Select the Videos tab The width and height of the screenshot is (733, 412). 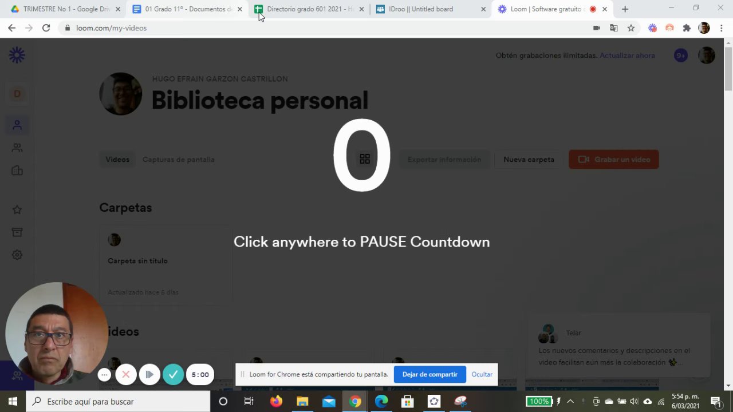click(x=117, y=160)
